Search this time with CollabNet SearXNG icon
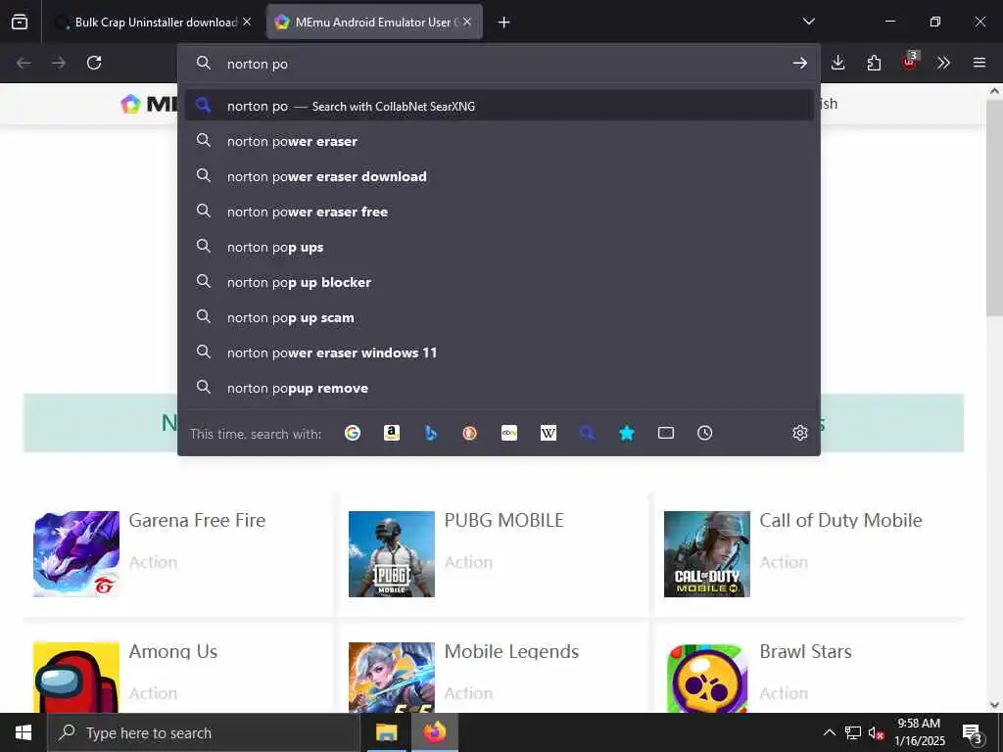Screen dimensions: 1003x752 (x=588, y=433)
